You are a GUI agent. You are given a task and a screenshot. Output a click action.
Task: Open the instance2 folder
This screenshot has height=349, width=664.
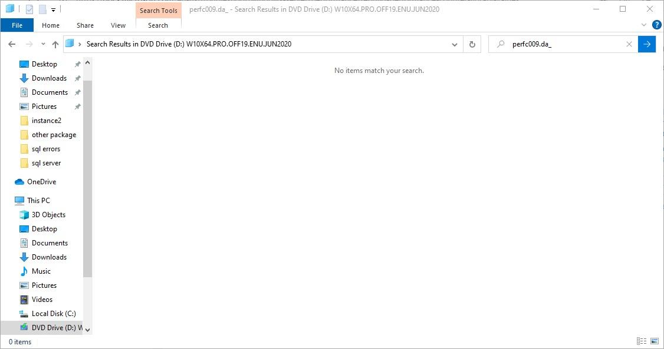tap(46, 121)
